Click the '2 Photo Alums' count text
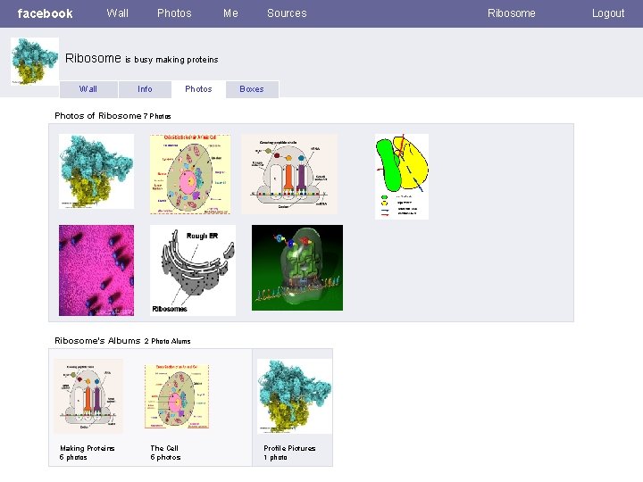Screen dimensions: 643x482 (167, 341)
